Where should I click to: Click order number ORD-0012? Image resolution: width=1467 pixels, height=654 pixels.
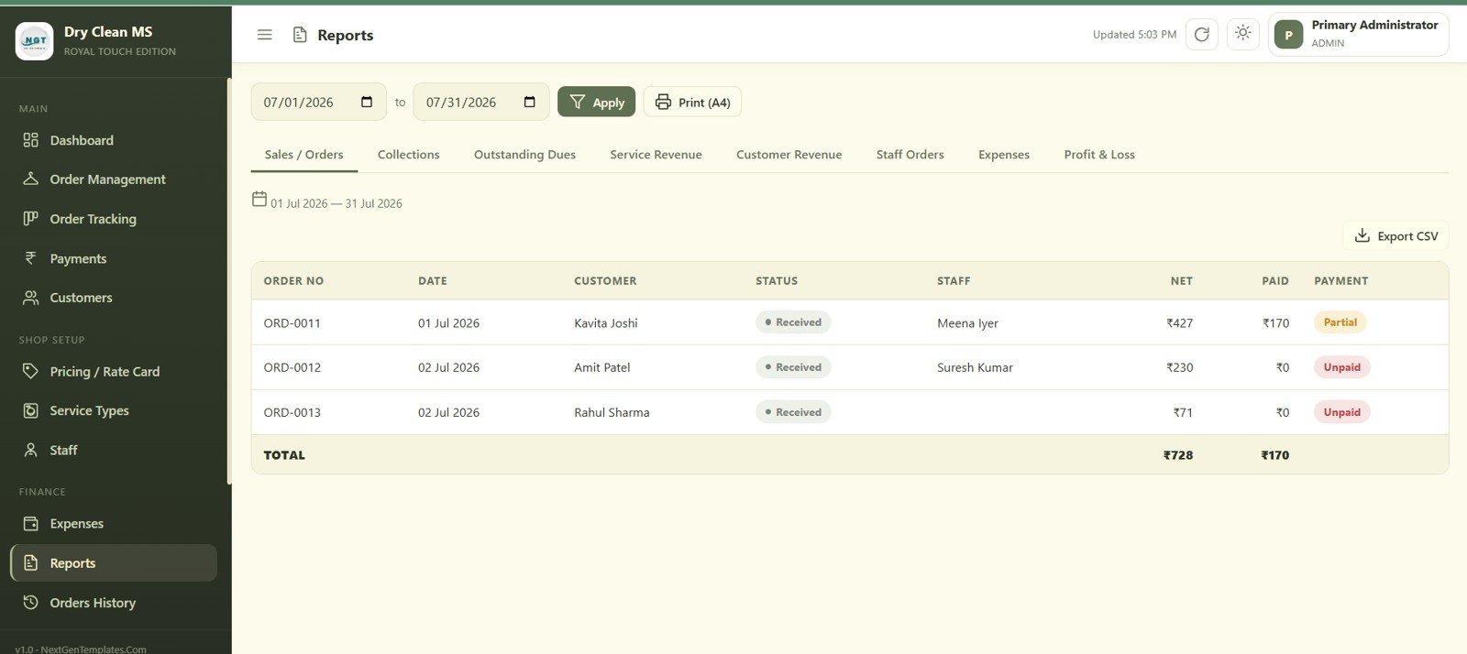292,367
